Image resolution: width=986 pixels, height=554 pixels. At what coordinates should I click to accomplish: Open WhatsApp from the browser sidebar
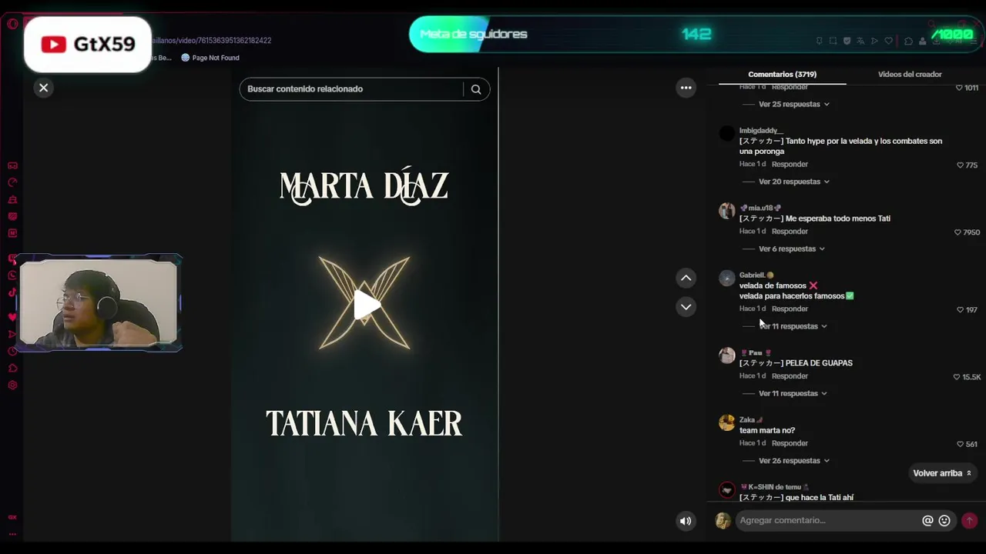click(12, 275)
